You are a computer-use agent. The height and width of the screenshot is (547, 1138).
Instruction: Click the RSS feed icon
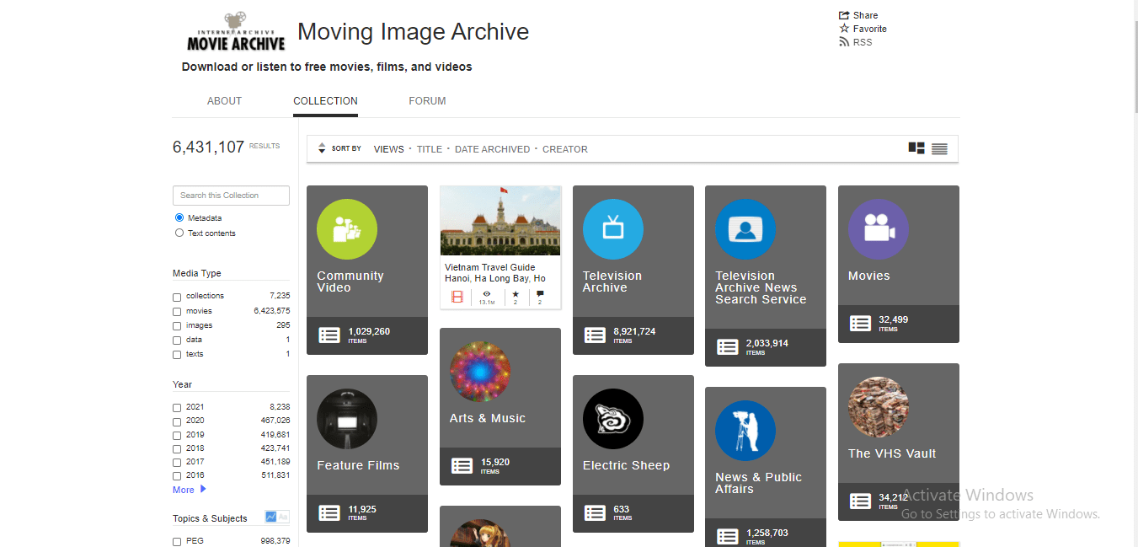click(x=844, y=42)
